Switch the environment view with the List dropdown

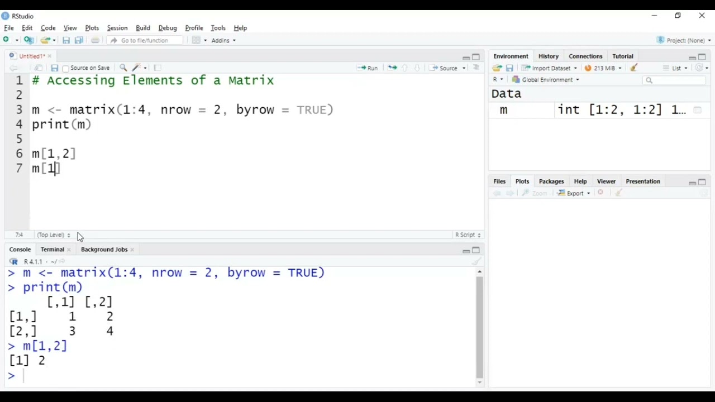tap(675, 68)
